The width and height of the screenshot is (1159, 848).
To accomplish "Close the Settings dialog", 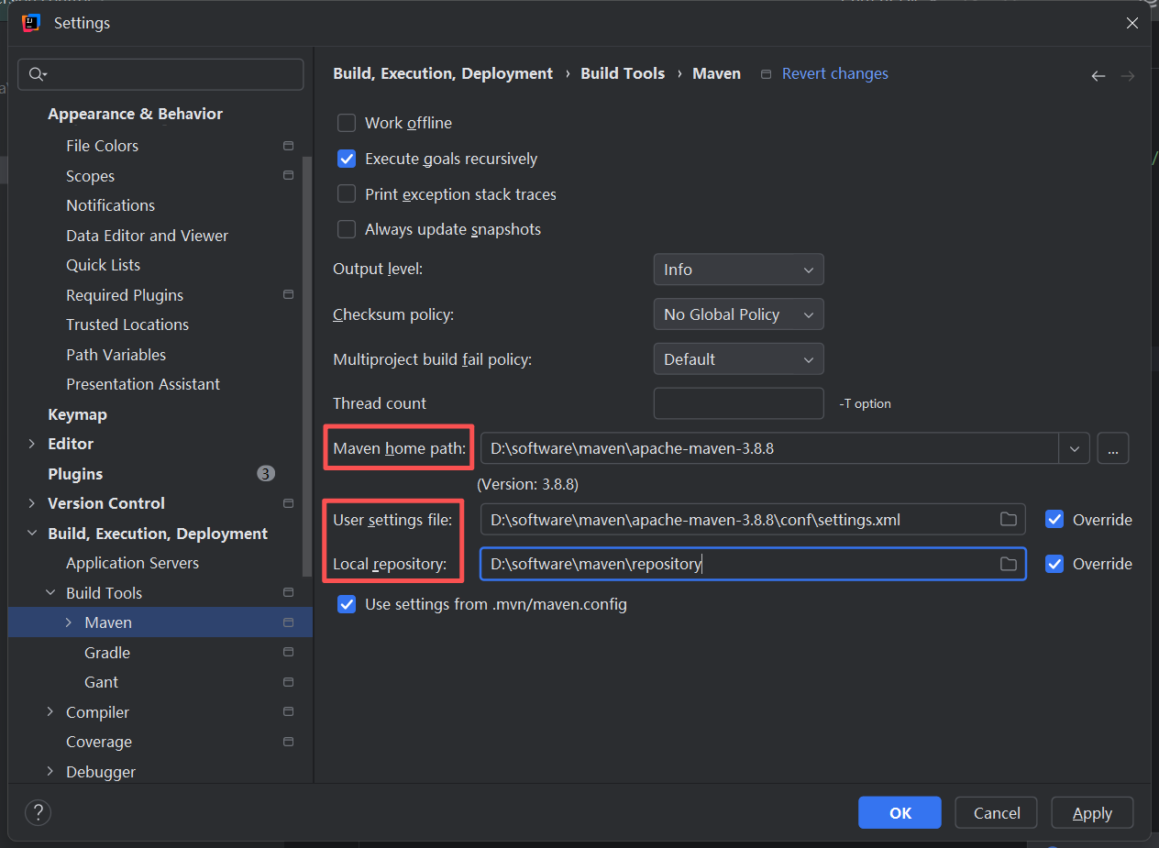I will pos(1132,23).
